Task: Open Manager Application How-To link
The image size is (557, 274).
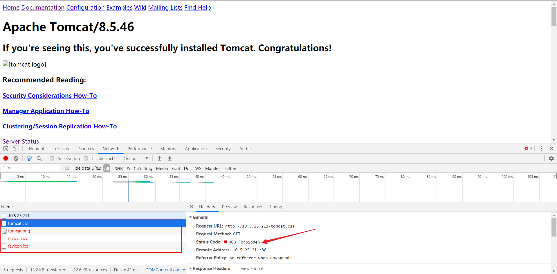Action: pyautogui.click(x=46, y=111)
